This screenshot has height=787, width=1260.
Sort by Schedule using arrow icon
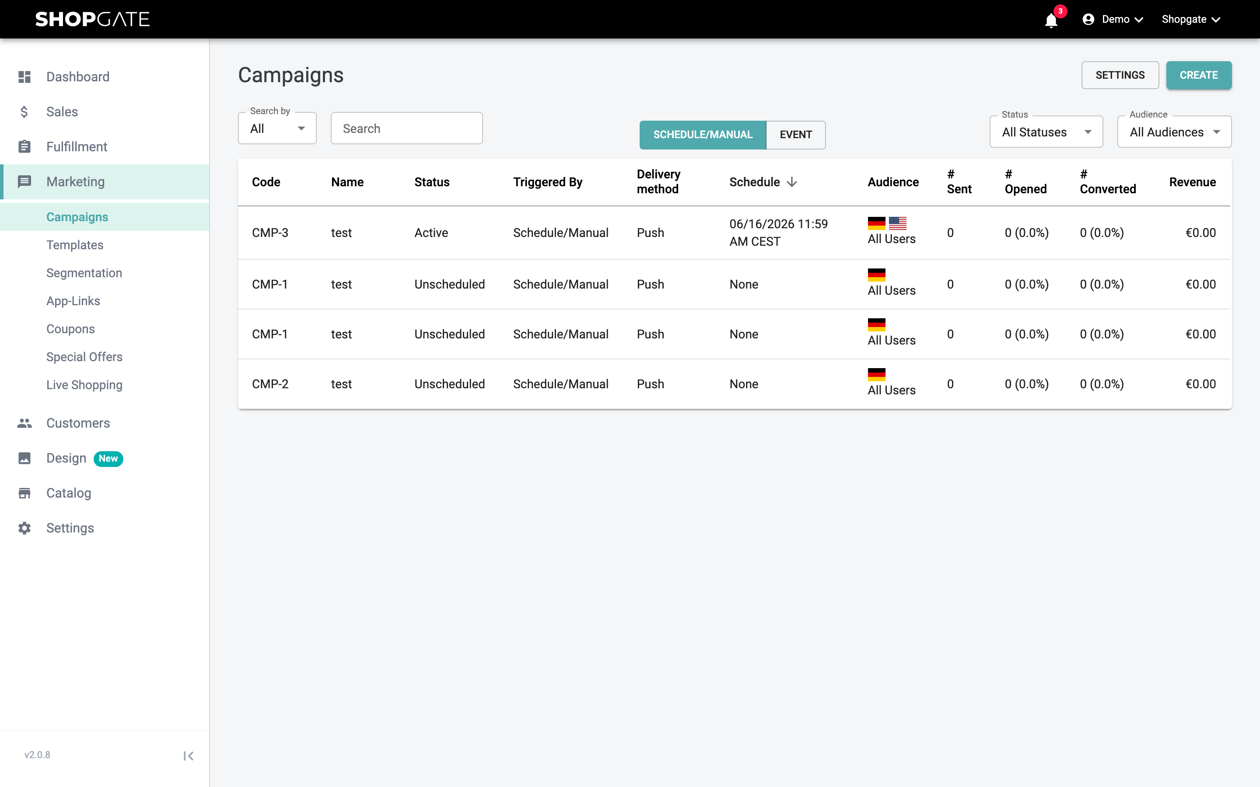coord(791,181)
